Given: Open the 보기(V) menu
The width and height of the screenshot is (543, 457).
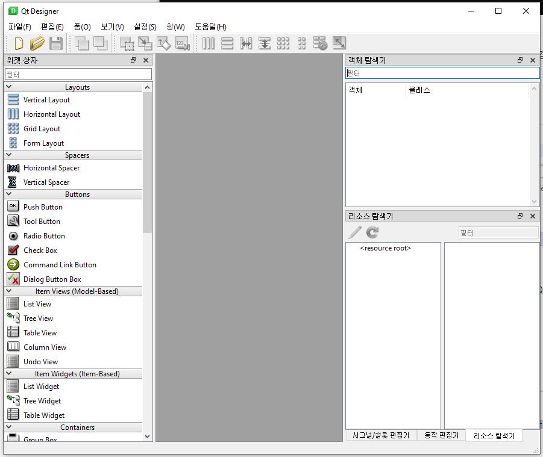Looking at the screenshot, I should pos(112,26).
